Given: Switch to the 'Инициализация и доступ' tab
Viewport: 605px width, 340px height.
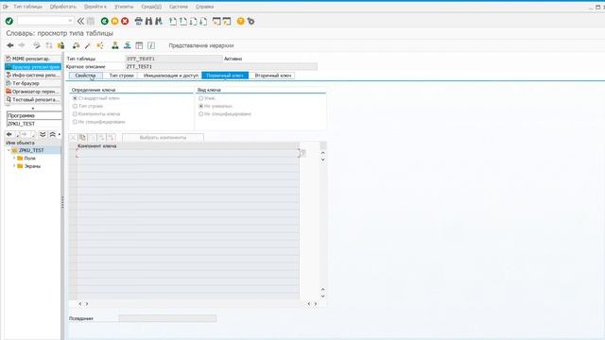Looking at the screenshot, I should click(170, 76).
